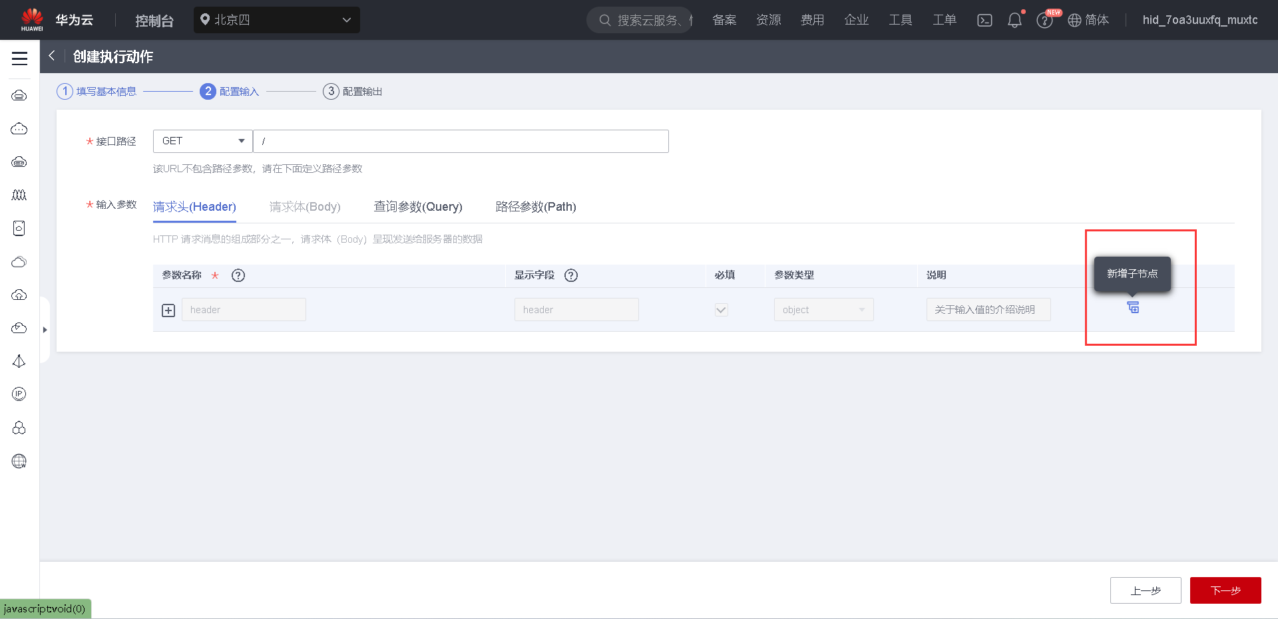
Task: Click the help icon beside 参数名称
Action: click(x=238, y=275)
